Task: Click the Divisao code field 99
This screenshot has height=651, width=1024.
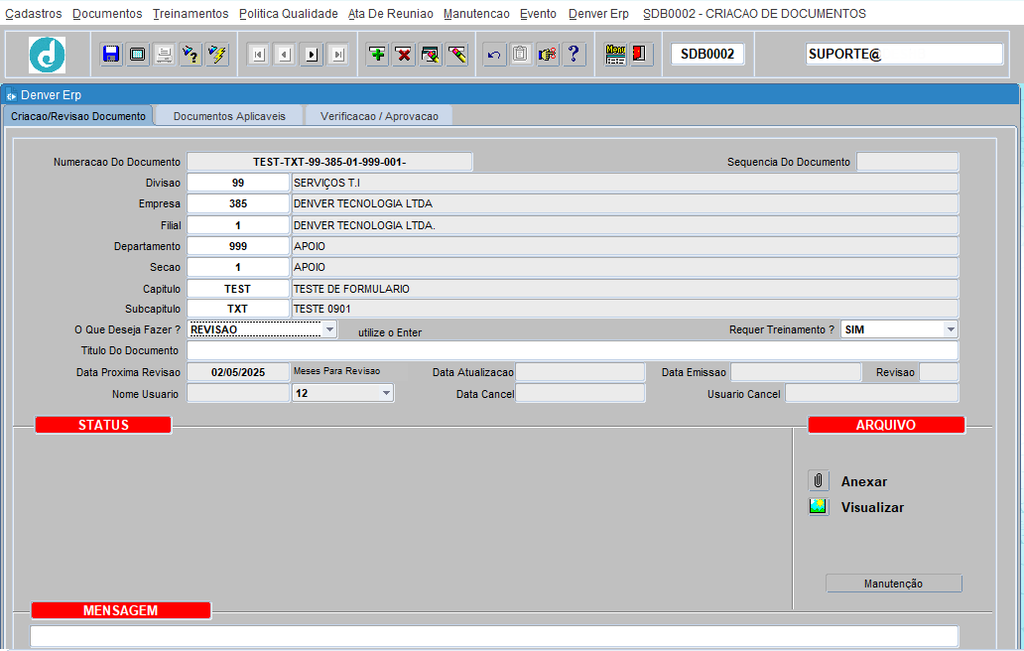Action: pyautogui.click(x=238, y=183)
